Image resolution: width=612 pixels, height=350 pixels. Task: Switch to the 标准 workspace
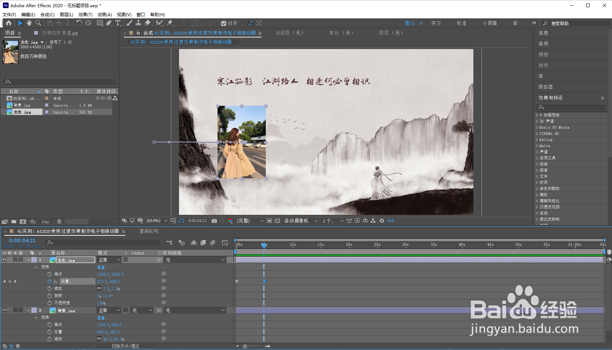[461, 23]
